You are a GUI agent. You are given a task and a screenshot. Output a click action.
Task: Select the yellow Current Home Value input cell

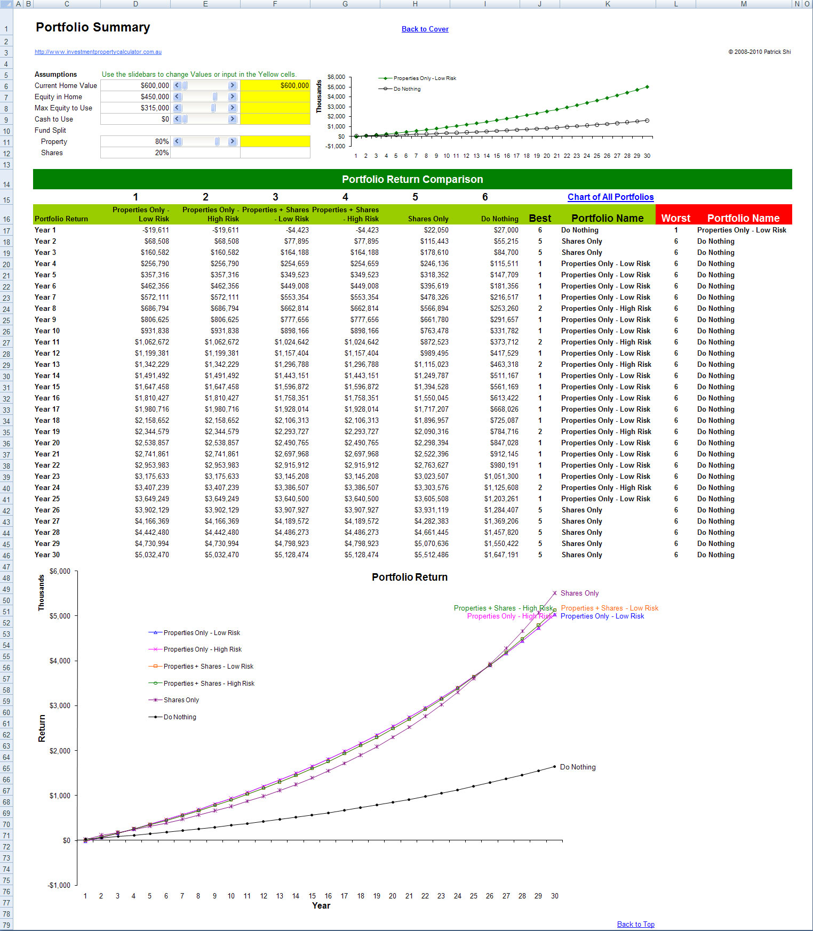[x=275, y=85]
